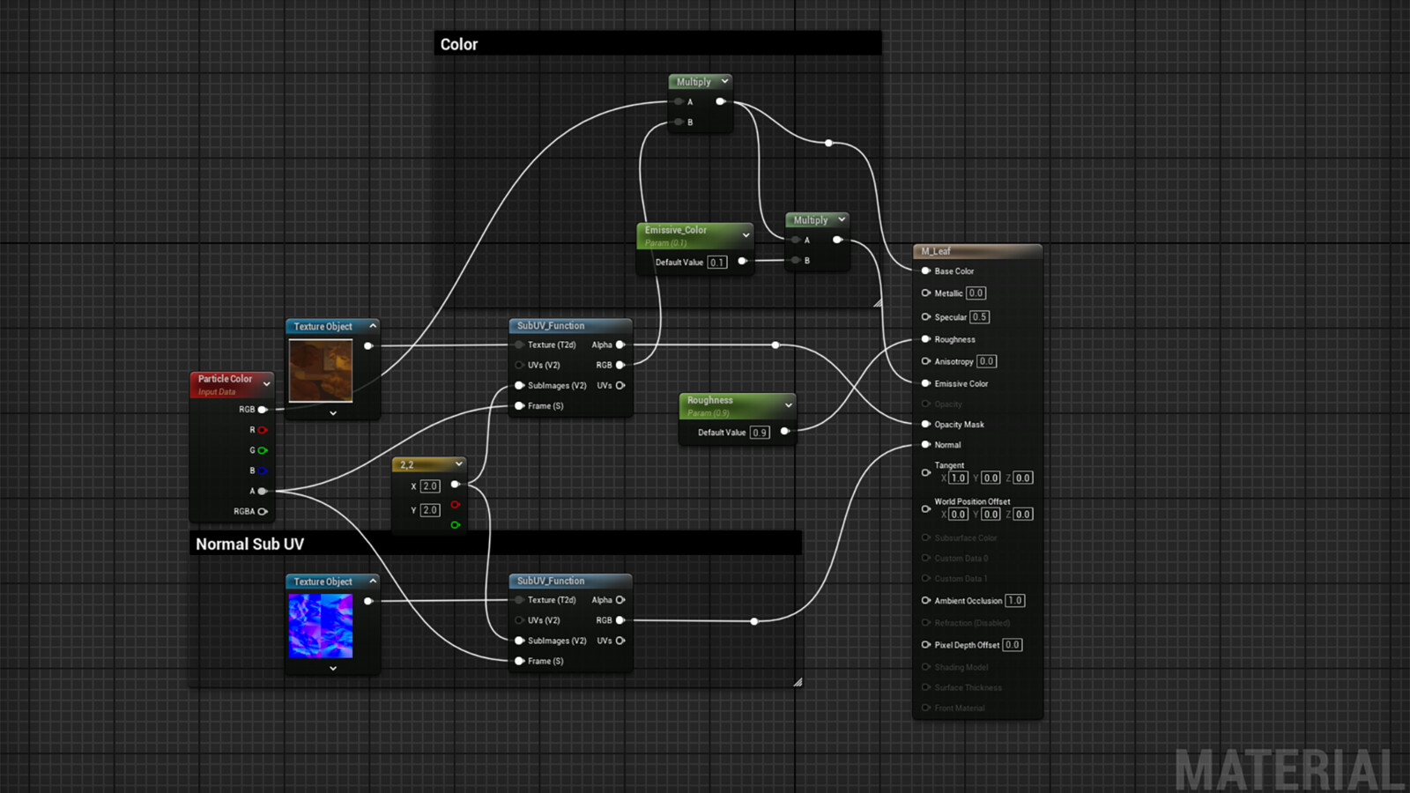Click Base Color input pin on M_Leaf
The image size is (1410, 793).
tap(926, 271)
